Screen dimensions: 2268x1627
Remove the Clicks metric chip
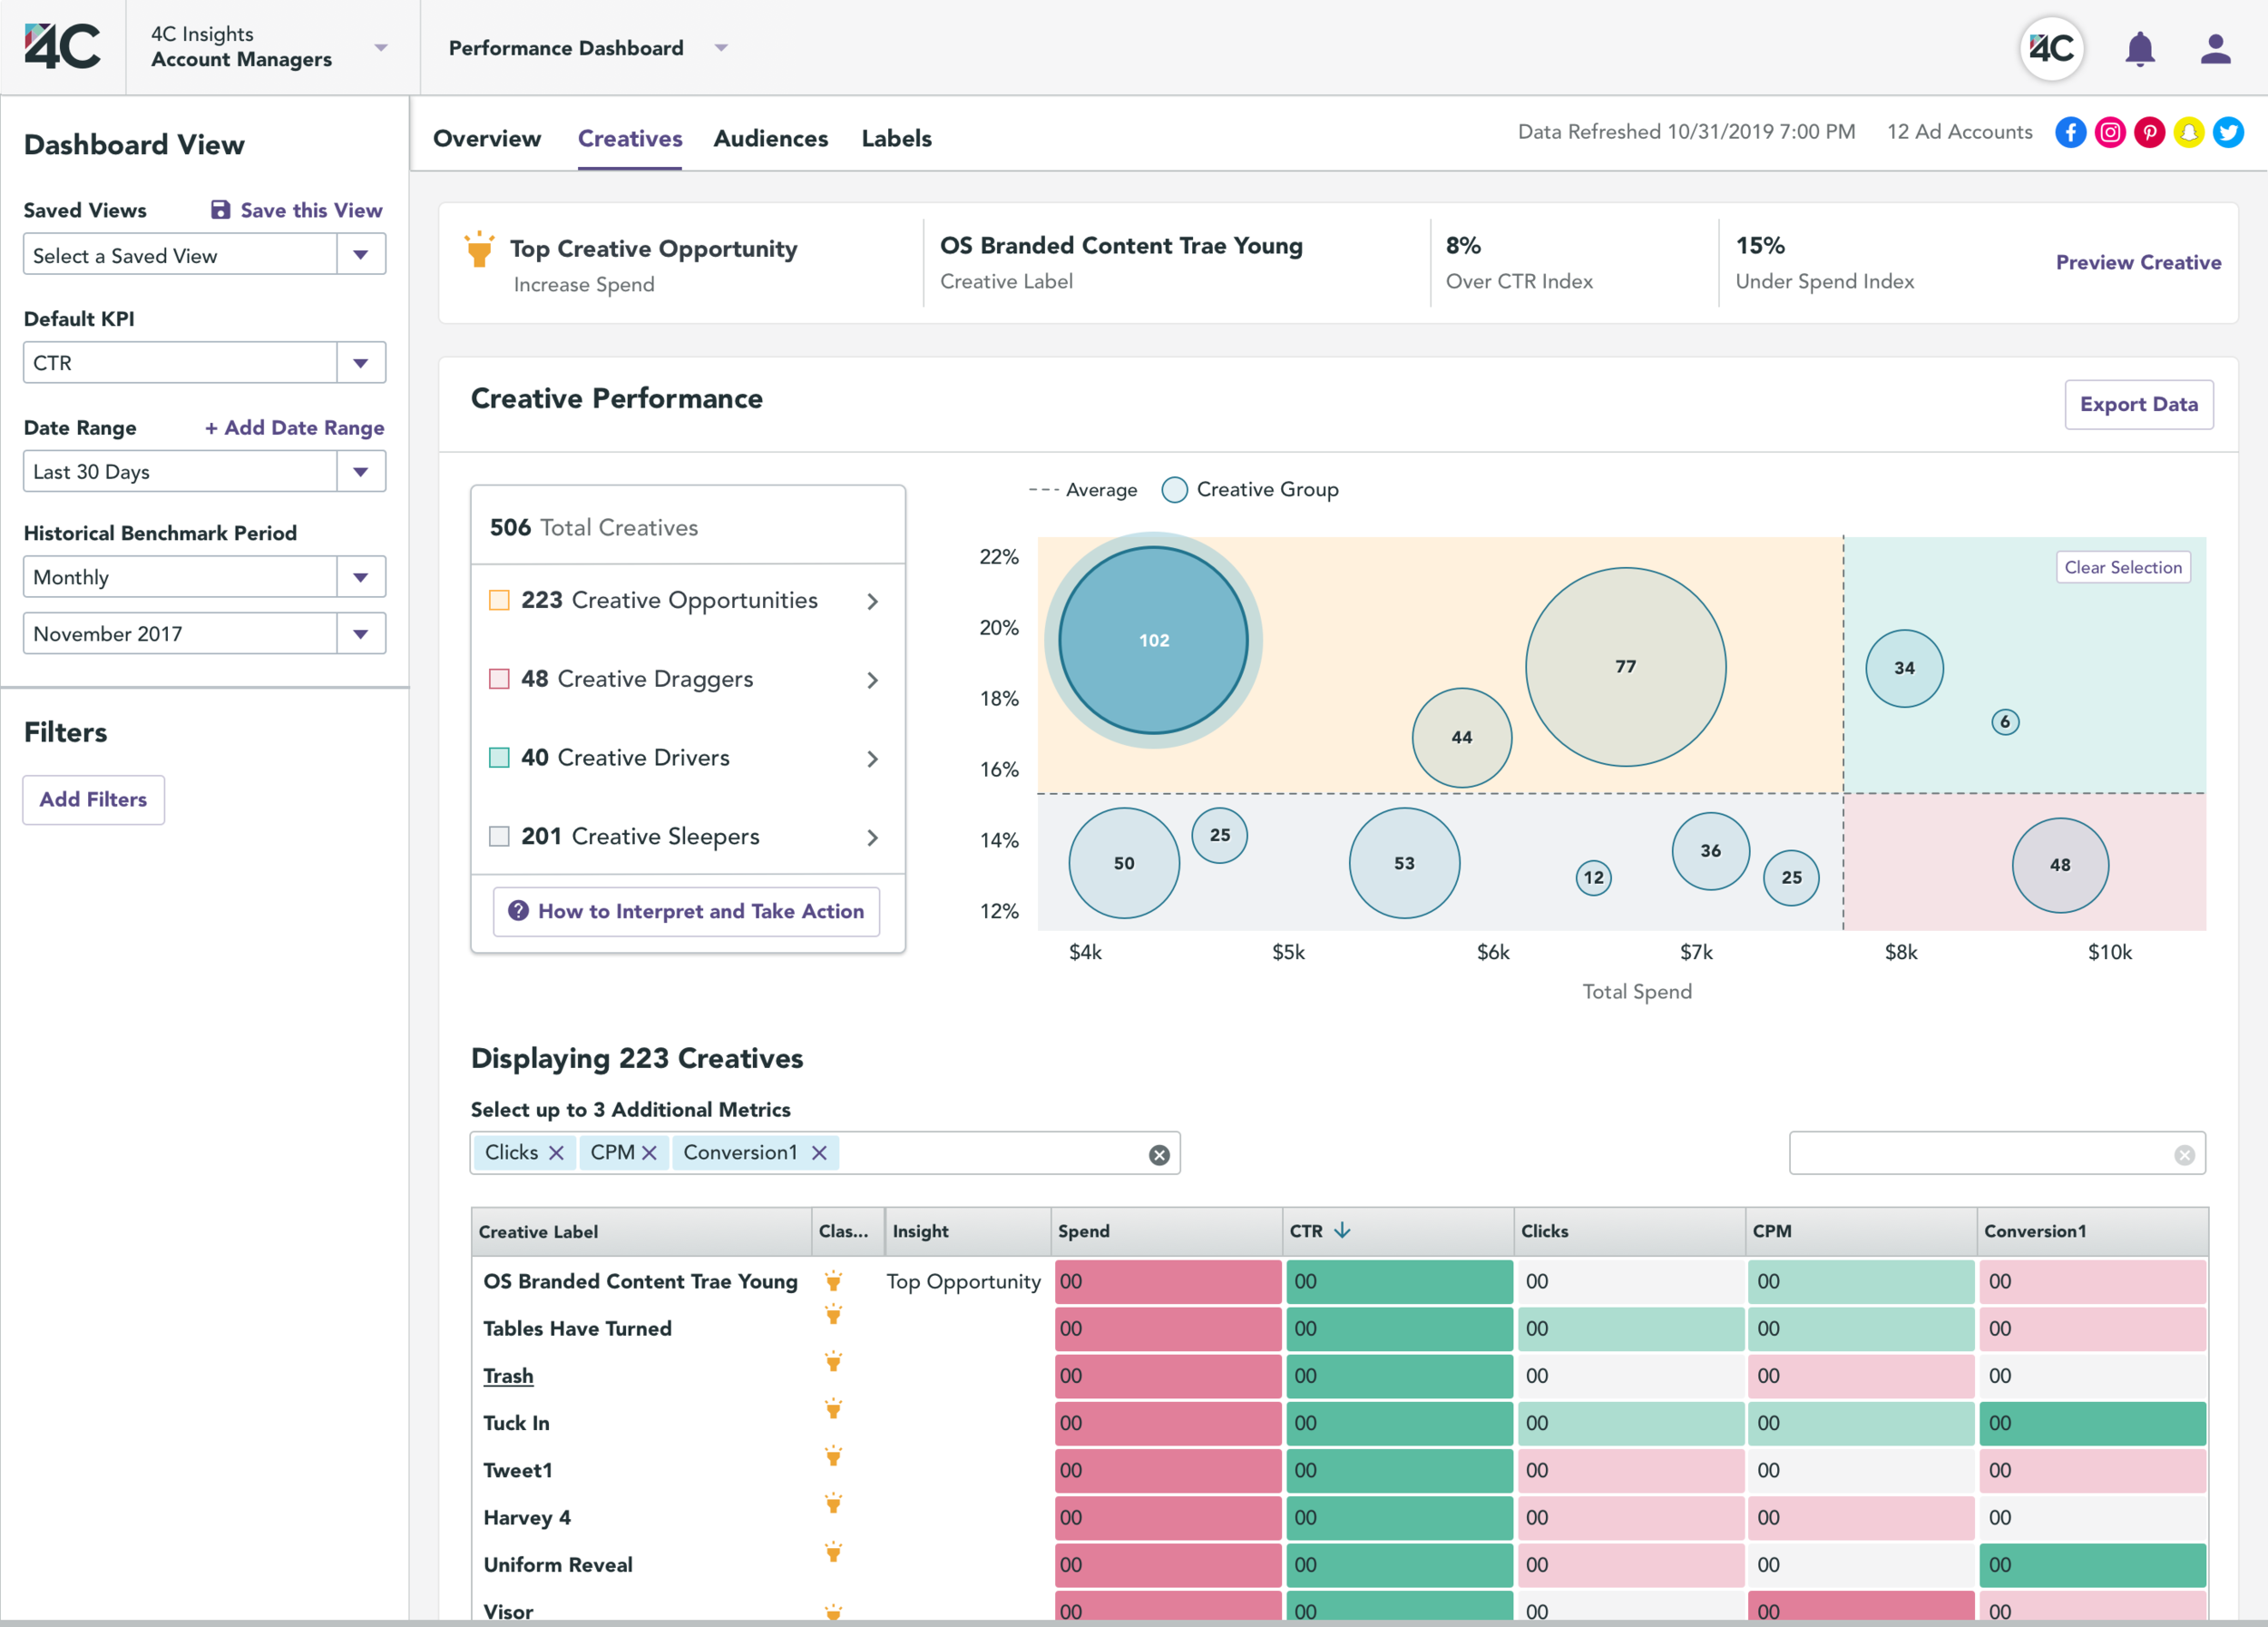pyautogui.click(x=556, y=1153)
